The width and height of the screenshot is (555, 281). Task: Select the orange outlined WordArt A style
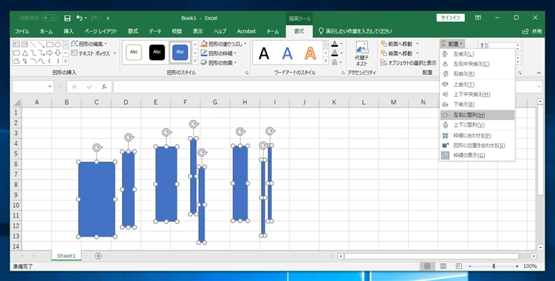310,53
